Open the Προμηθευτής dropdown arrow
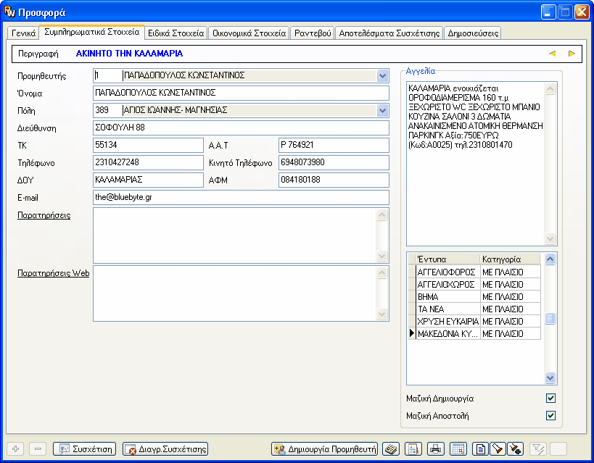Viewport: 594px width, 463px height. click(383, 75)
